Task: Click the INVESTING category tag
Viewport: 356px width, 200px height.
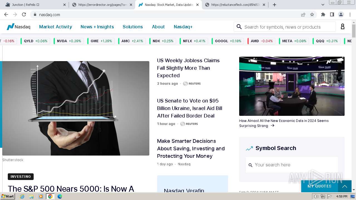Action: [21, 177]
